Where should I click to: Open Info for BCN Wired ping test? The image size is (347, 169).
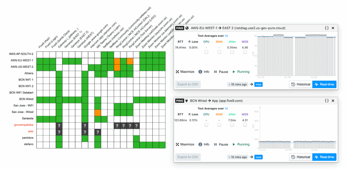pyautogui.click(x=204, y=144)
